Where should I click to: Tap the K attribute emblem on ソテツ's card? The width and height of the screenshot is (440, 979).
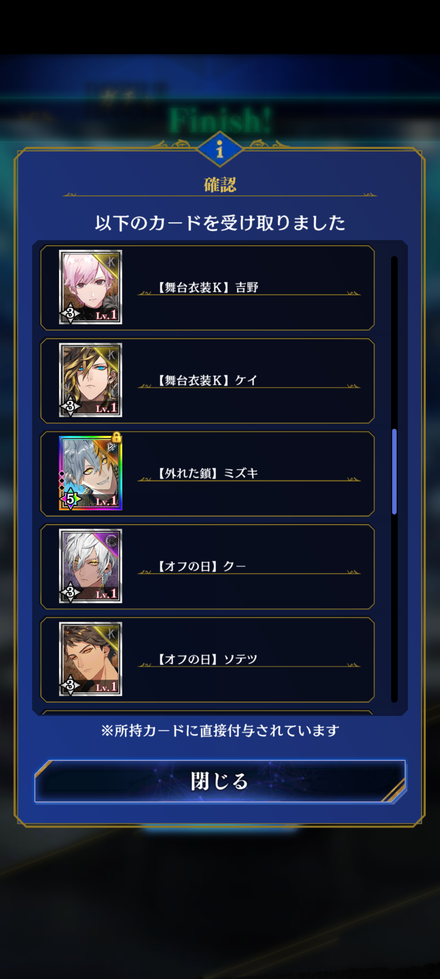pyautogui.click(x=111, y=634)
